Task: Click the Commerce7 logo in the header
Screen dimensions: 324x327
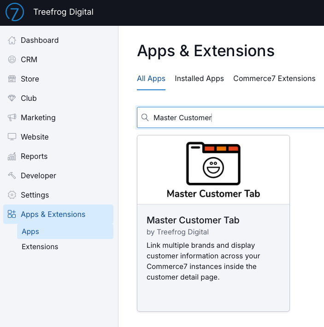Action: click(x=15, y=12)
